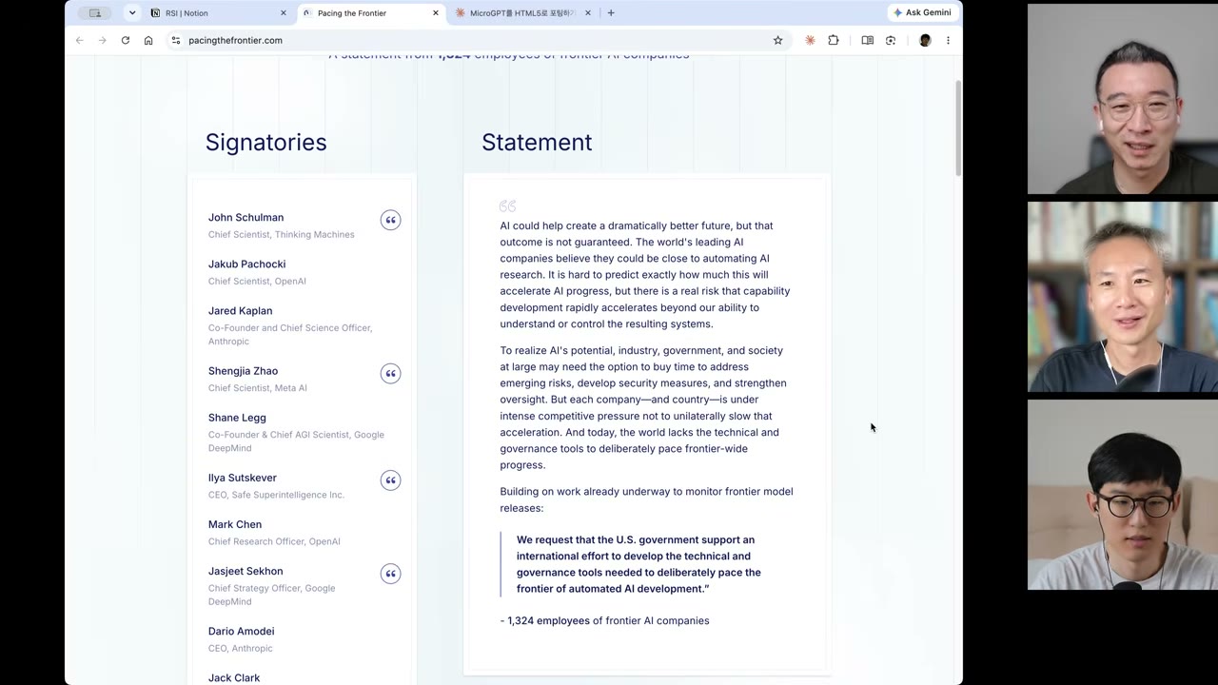Viewport: 1218px width, 685px height.
Task: Click signatory name Jared Kaplan
Action: pos(240,310)
